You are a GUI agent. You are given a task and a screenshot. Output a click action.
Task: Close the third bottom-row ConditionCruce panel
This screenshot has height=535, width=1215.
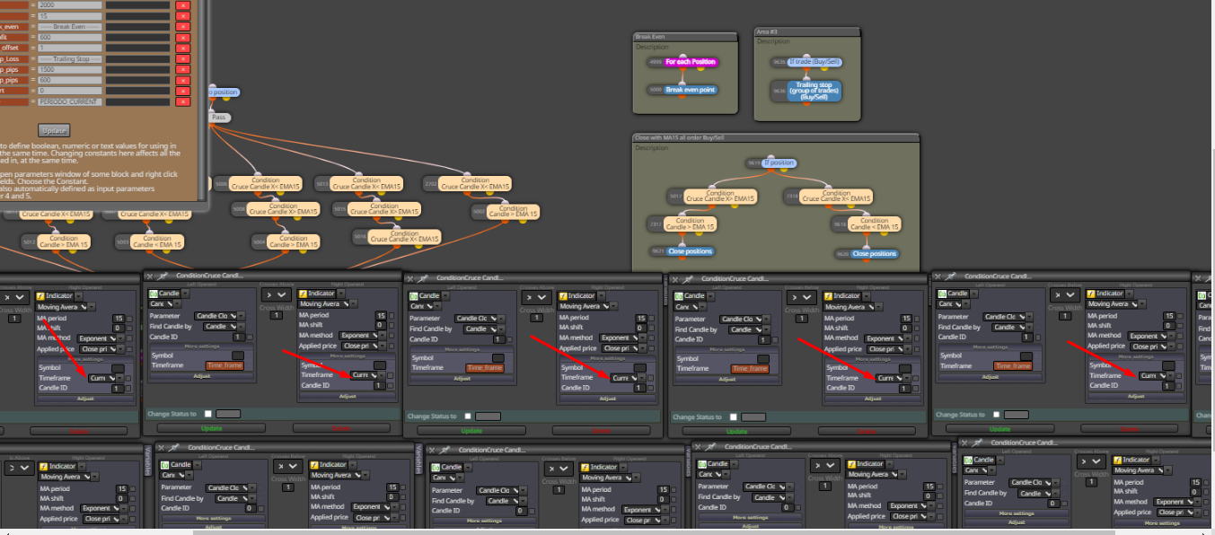click(x=697, y=446)
